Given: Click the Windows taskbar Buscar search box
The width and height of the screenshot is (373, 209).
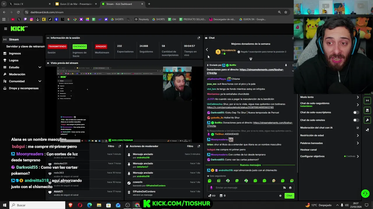Looking at the screenshot, I should pyautogui.click(x=37, y=205).
